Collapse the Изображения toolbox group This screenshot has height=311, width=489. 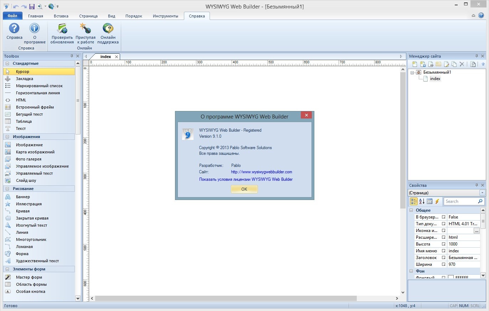click(x=7, y=137)
